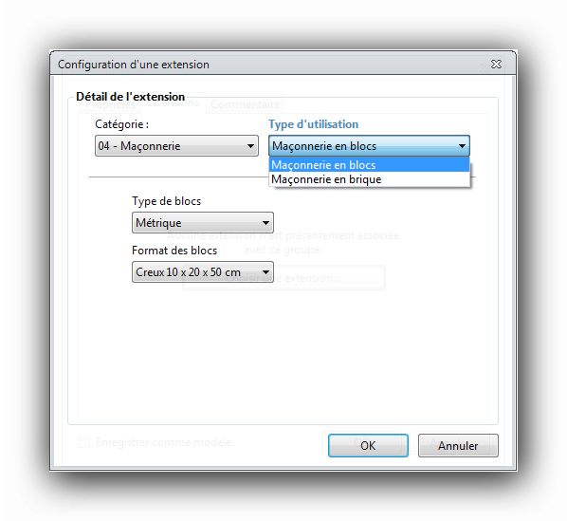Click the Métrique combo box text
This screenshot has width=567, height=521.
tap(158, 223)
